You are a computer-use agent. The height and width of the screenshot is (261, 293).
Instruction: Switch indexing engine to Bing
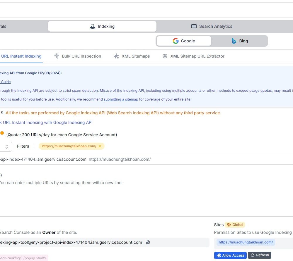pyautogui.click(x=239, y=41)
